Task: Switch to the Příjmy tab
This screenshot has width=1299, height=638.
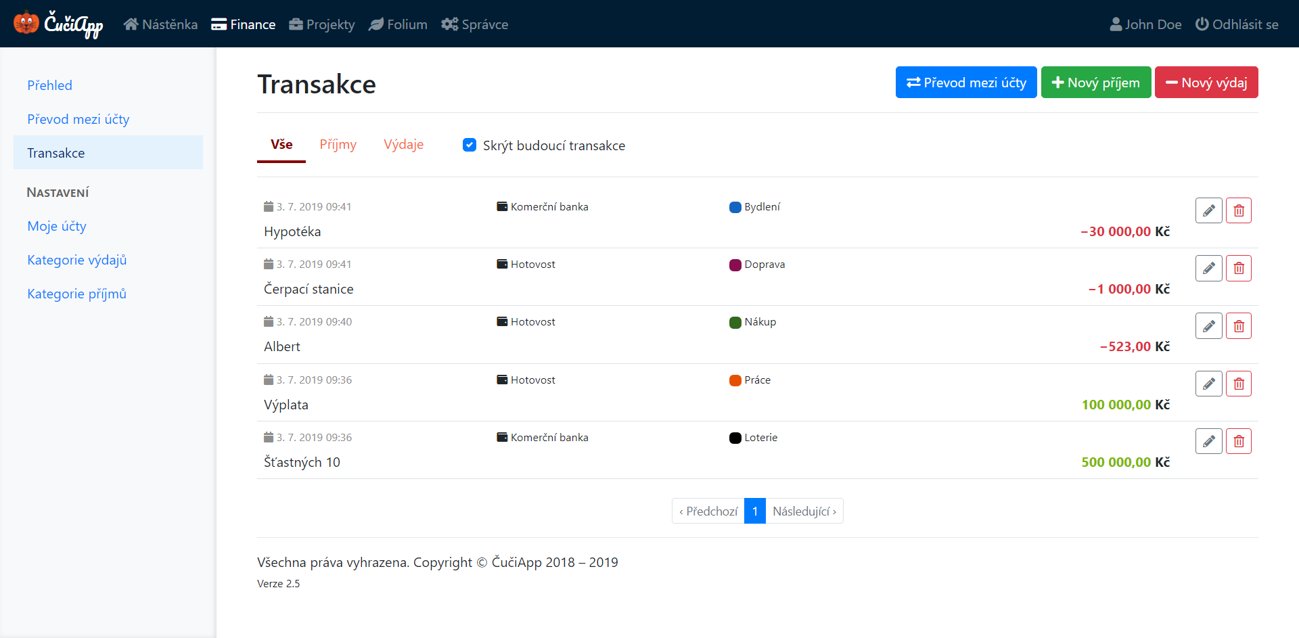Action: tap(338, 144)
